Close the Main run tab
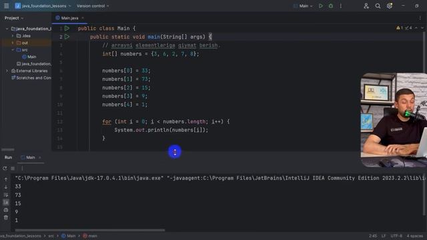Screen dimensions: 427x240 point(40,157)
